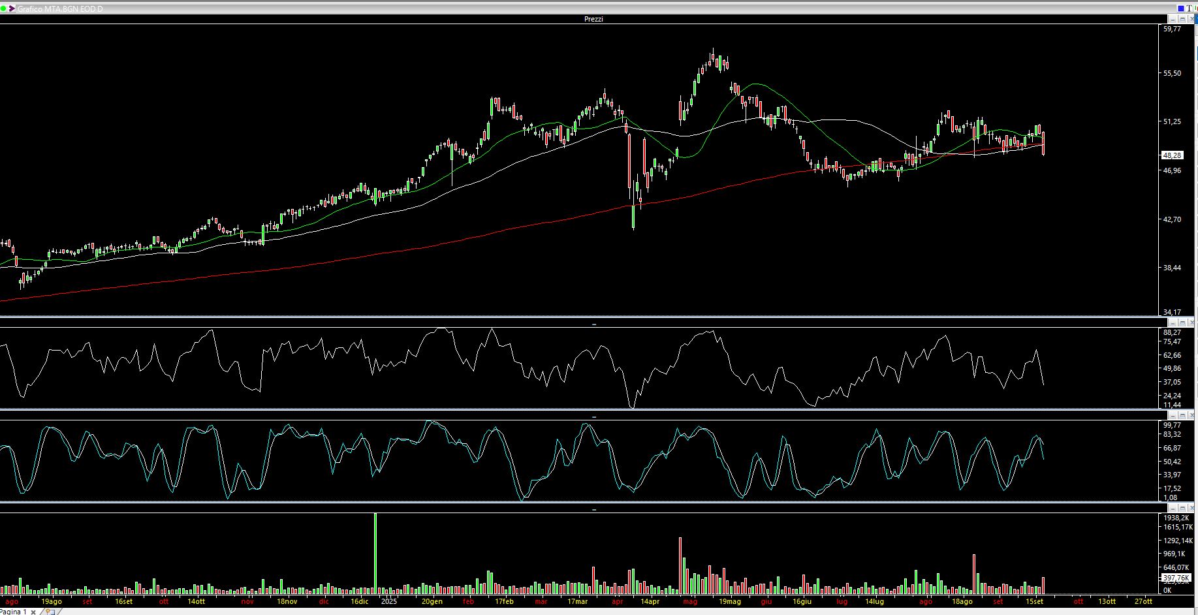Maximize the Prezzi price panel
The height and width of the screenshot is (615, 1198).
coord(1182,20)
